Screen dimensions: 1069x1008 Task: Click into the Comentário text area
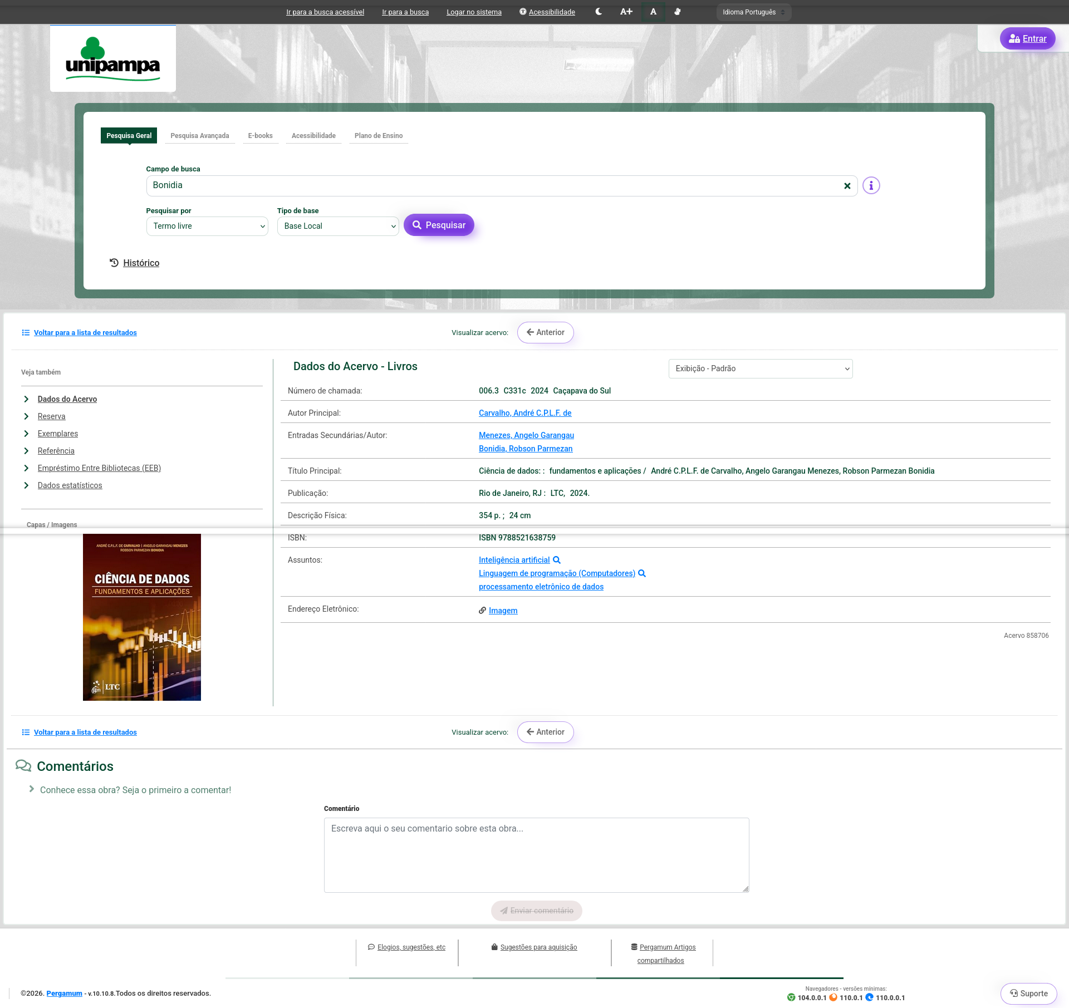[x=536, y=855]
